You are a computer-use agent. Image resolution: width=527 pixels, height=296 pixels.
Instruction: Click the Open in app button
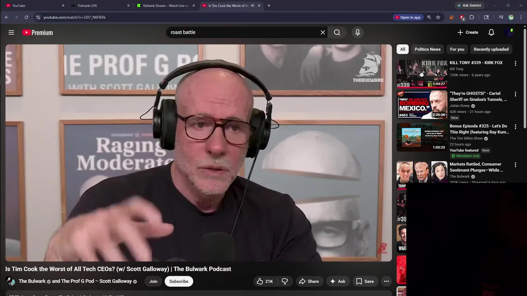click(x=408, y=17)
